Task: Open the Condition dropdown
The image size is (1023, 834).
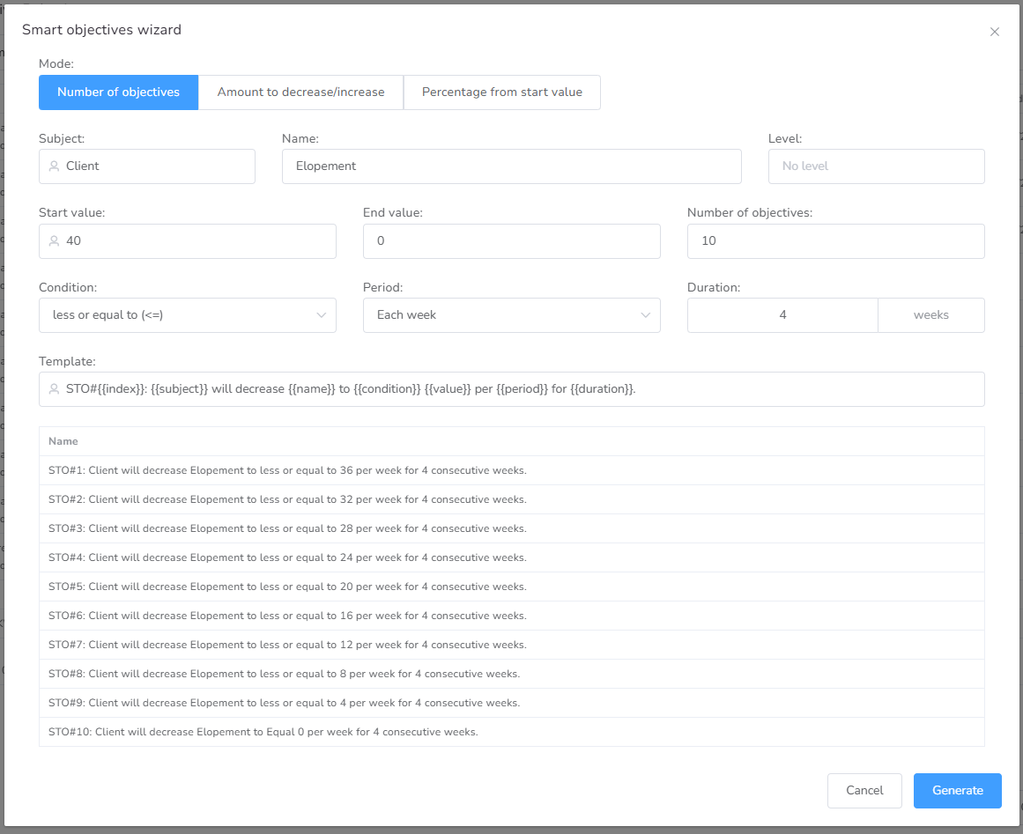Action: click(x=187, y=315)
